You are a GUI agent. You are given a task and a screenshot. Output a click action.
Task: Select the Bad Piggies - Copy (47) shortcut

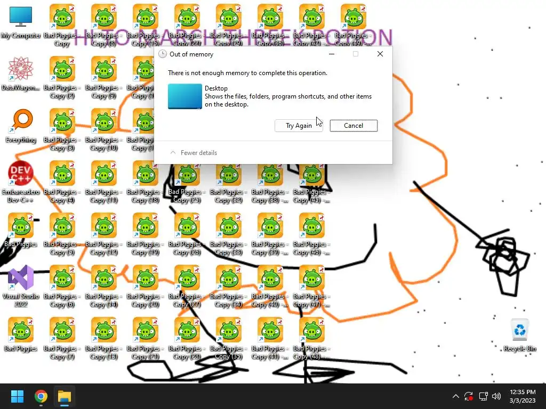point(311,286)
